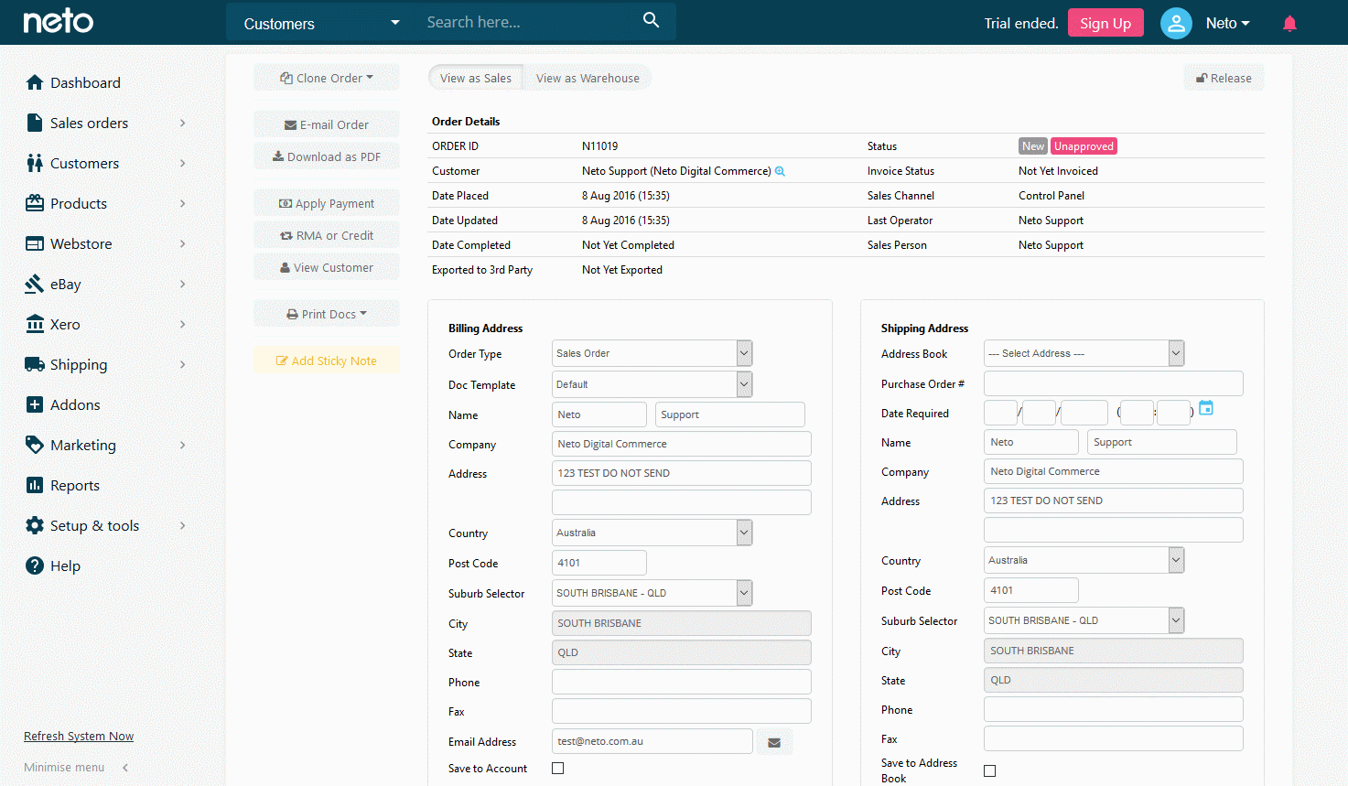Click the Marketing tag icon
The height and width of the screenshot is (786, 1348).
[x=35, y=445]
